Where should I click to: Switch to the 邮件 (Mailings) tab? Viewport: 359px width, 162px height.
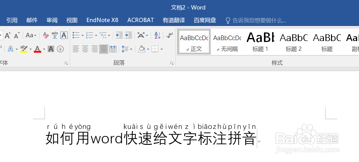[x=32, y=20]
